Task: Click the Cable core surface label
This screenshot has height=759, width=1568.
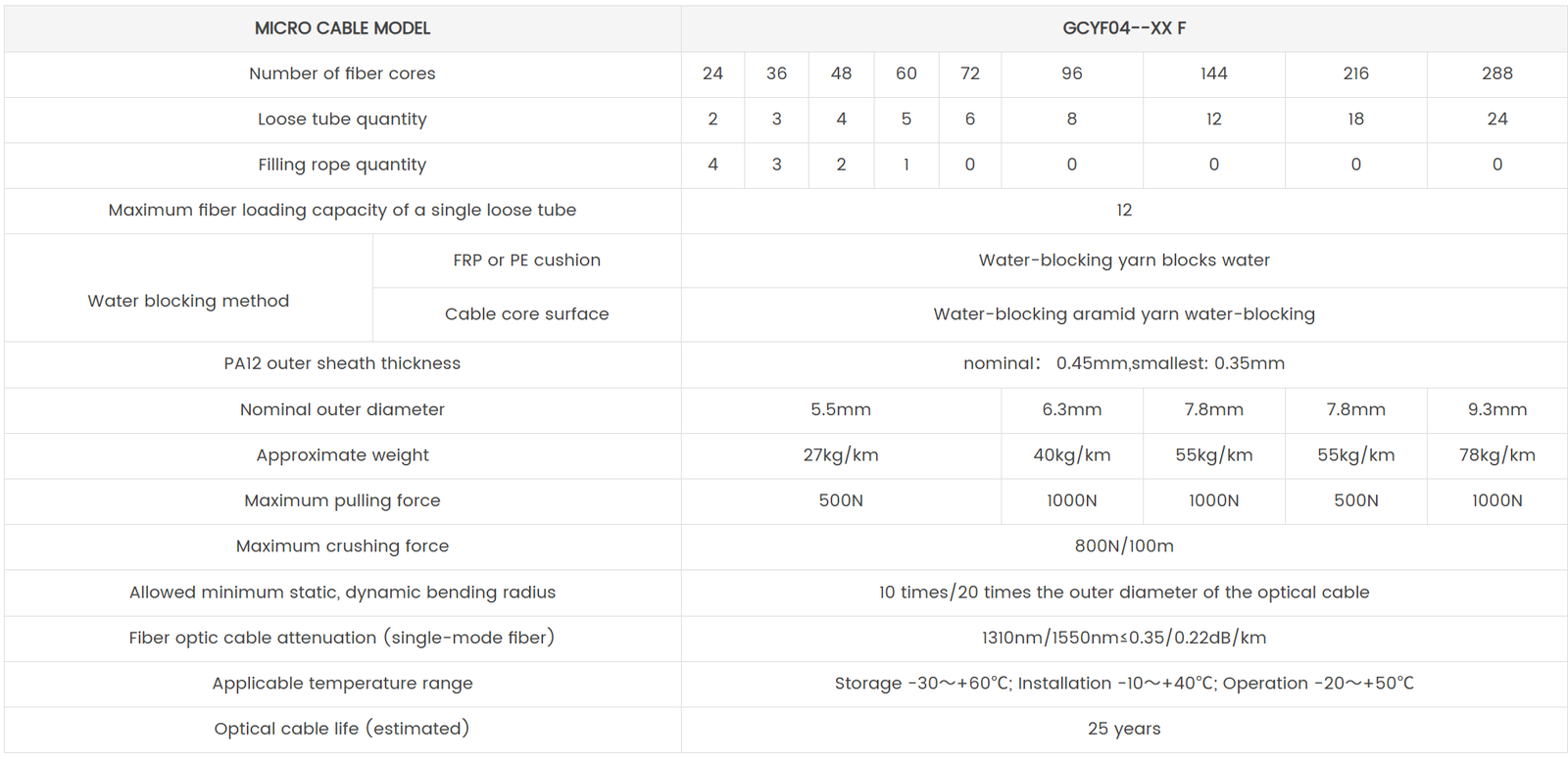Action: [526, 314]
